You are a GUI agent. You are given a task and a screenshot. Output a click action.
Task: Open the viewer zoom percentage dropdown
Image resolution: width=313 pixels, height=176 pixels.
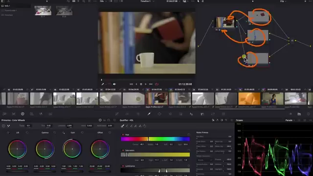coord(103,1)
